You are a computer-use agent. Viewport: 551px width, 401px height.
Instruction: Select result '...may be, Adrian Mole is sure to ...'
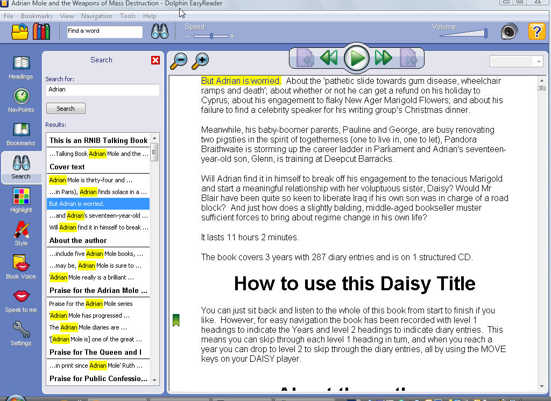click(x=98, y=266)
